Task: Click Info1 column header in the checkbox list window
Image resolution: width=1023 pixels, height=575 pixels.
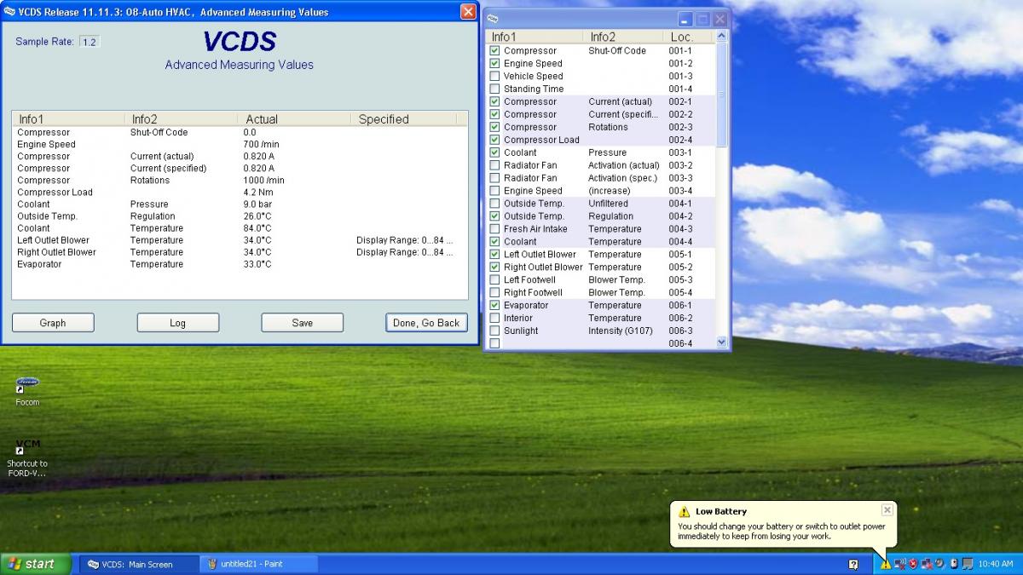Action: (x=535, y=37)
